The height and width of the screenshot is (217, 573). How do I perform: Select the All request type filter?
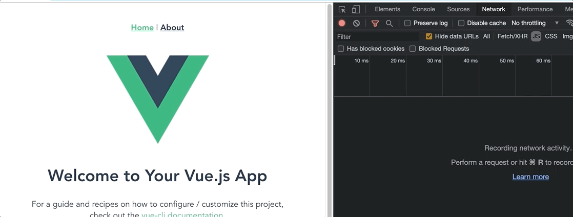486,36
